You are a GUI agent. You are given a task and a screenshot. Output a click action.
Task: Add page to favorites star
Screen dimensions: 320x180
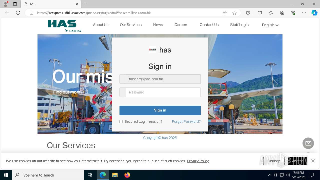coord(234,13)
